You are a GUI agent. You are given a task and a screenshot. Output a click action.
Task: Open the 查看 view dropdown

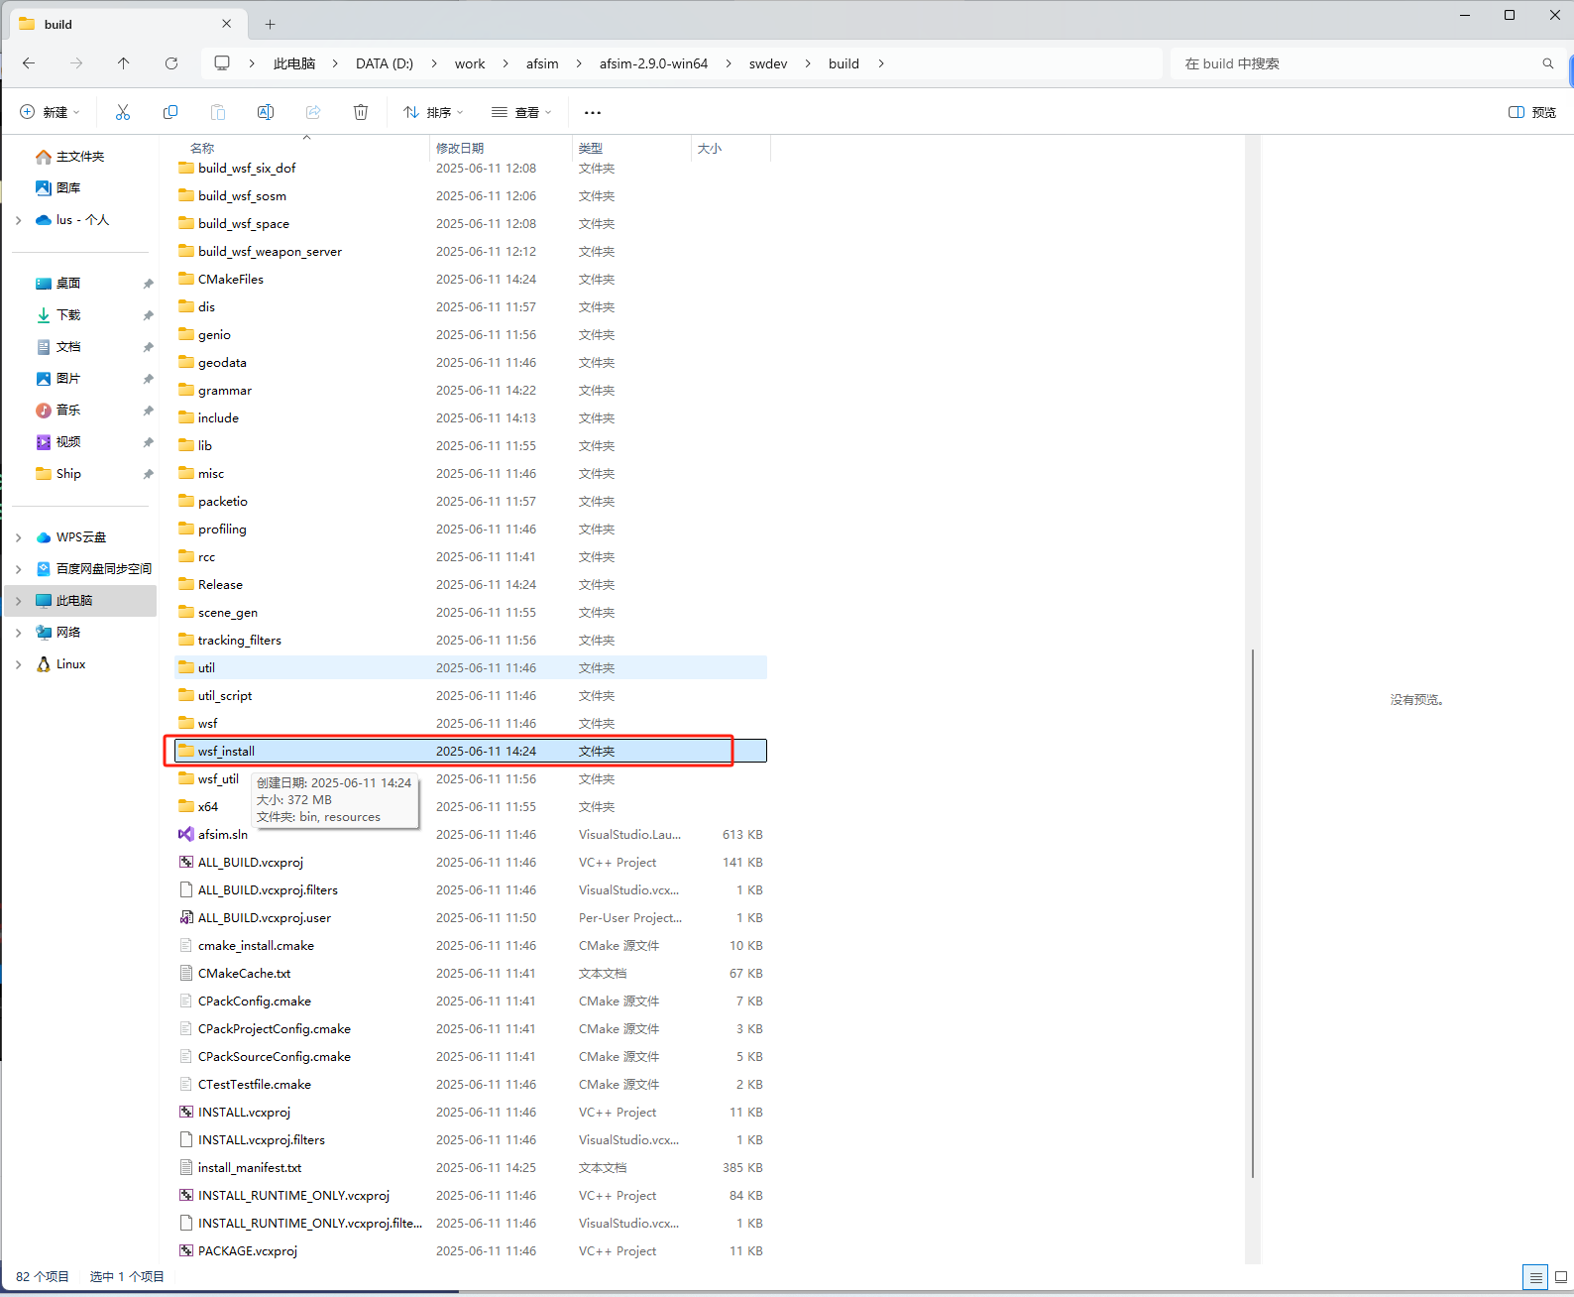[x=522, y=112]
